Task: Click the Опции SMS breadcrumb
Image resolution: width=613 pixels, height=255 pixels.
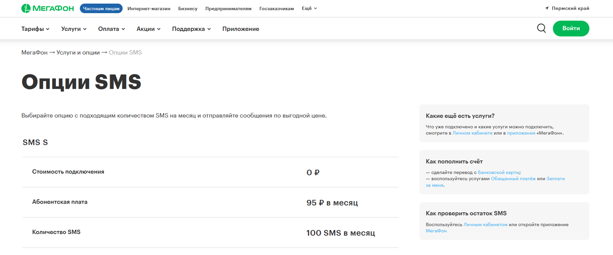Action: coord(125,52)
